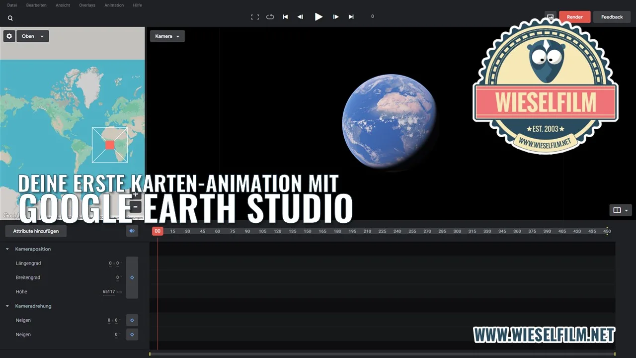
Task: Collapse the Kameradrehung group
Action: click(x=7, y=306)
